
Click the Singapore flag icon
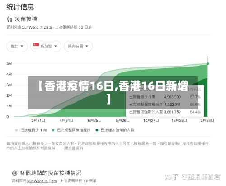[x=36, y=46]
